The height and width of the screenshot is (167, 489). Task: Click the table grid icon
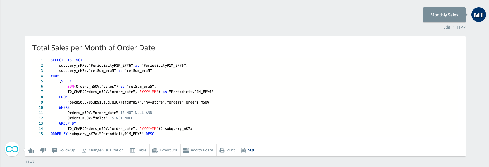pos(133,150)
